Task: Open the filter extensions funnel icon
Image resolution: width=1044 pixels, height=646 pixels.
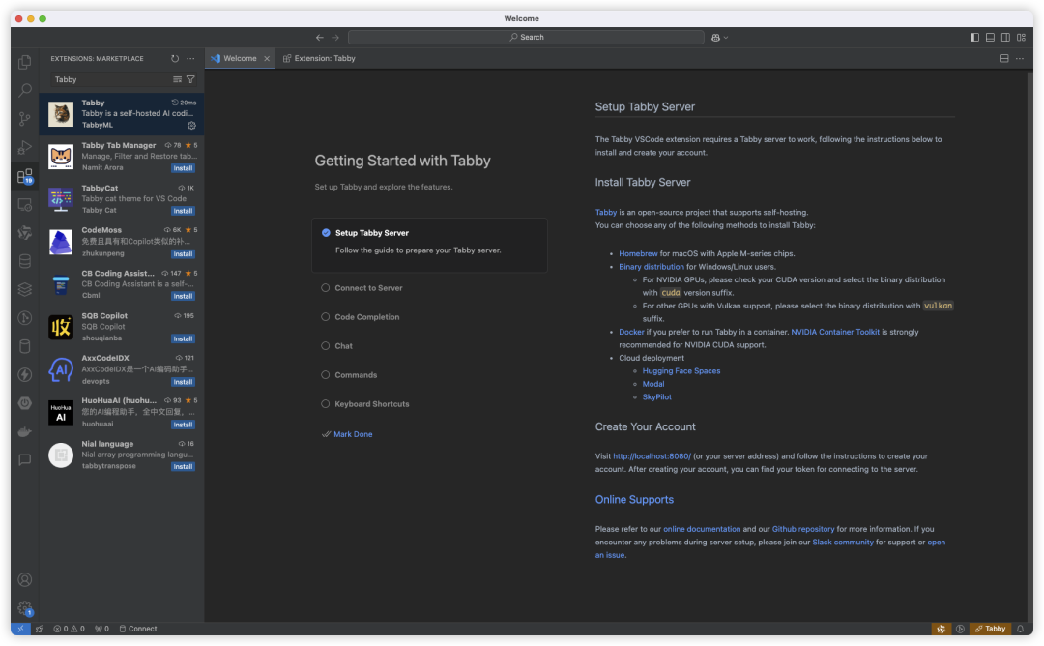Action: tap(190, 79)
